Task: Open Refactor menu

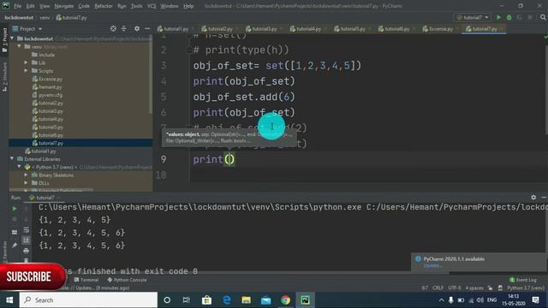Action: tap(104, 6)
